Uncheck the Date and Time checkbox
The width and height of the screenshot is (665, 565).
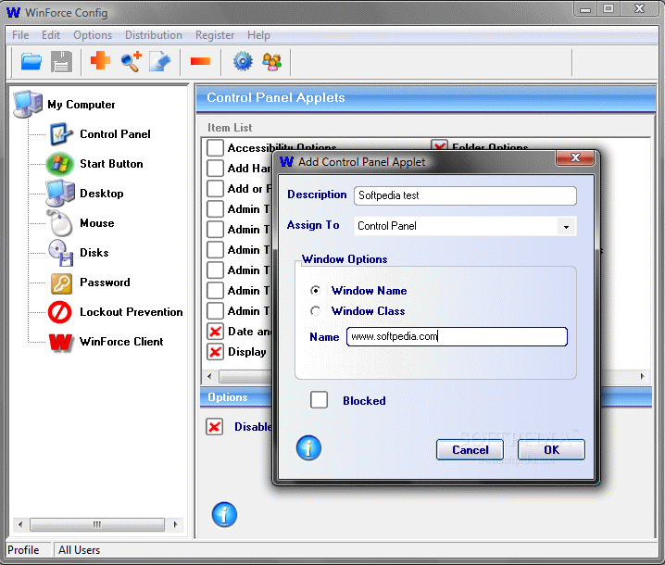click(215, 332)
